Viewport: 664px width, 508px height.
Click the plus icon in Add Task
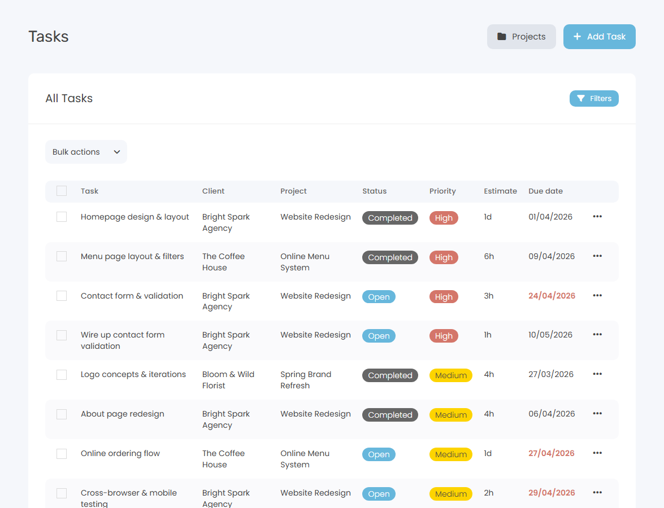(x=577, y=36)
